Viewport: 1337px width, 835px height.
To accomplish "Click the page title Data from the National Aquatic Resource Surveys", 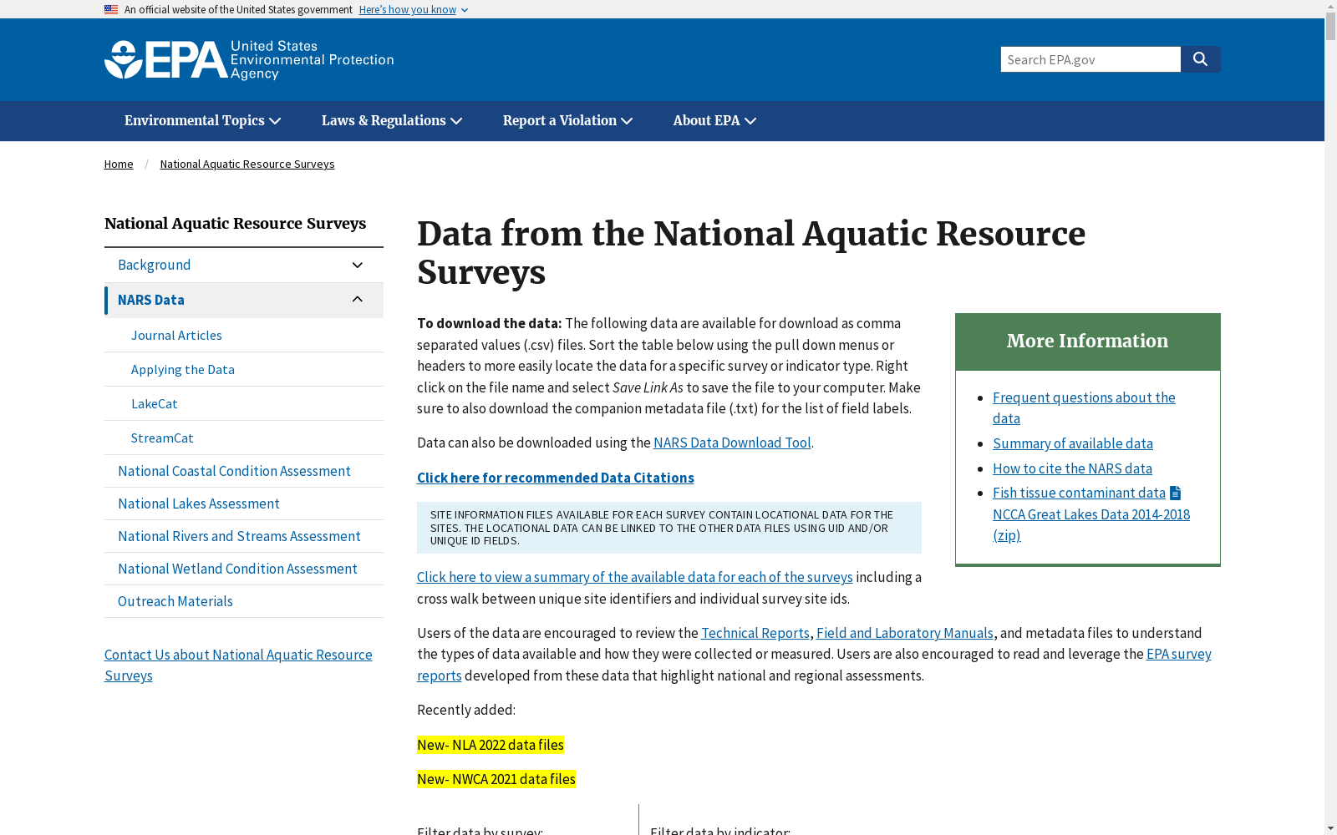I will pos(751,253).
